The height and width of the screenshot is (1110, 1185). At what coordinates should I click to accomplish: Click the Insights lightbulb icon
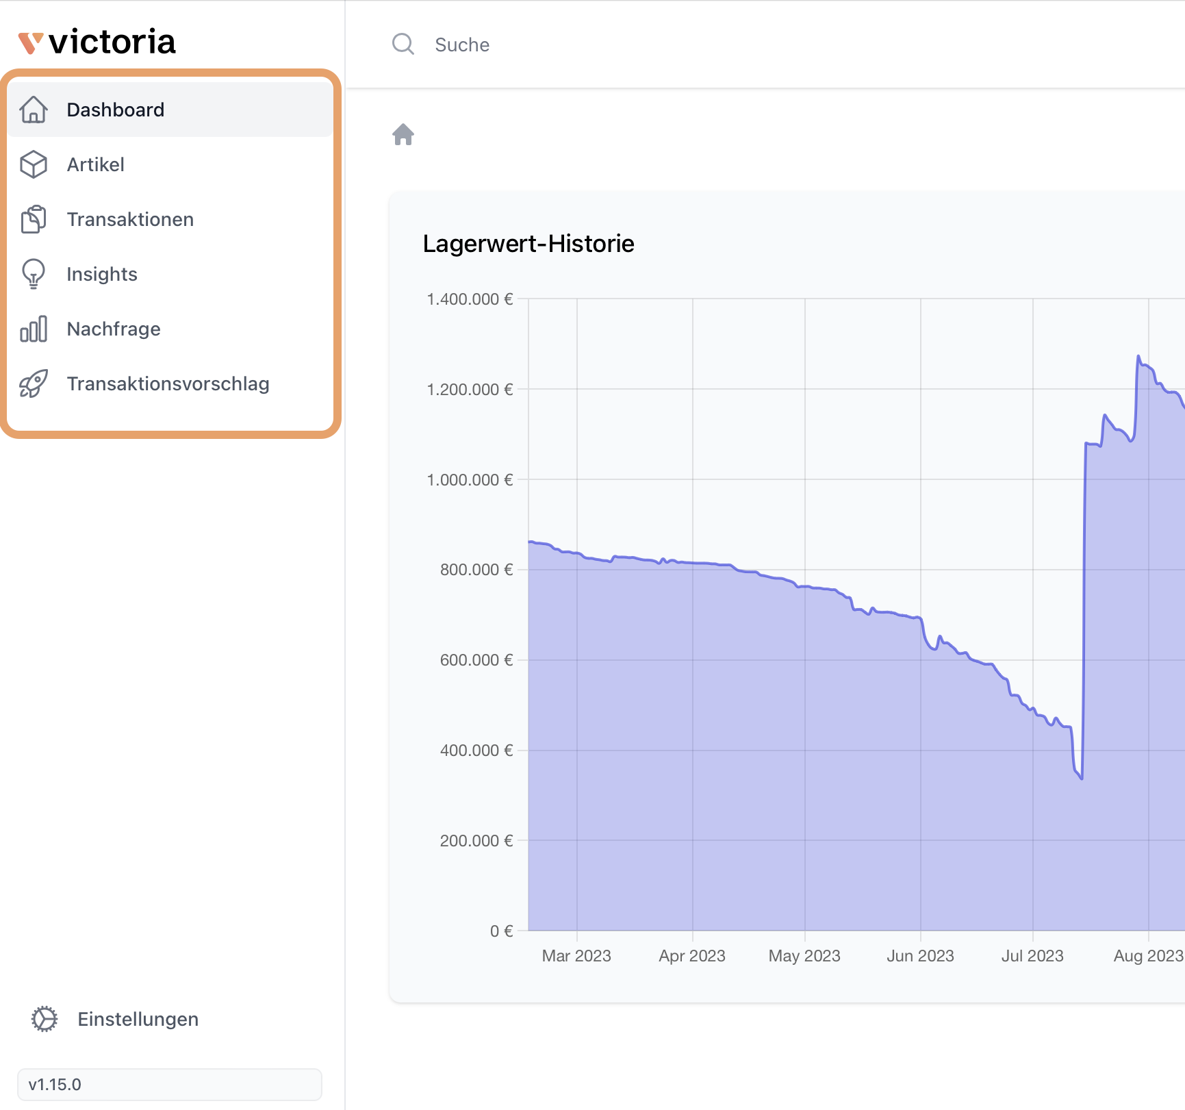click(33, 274)
